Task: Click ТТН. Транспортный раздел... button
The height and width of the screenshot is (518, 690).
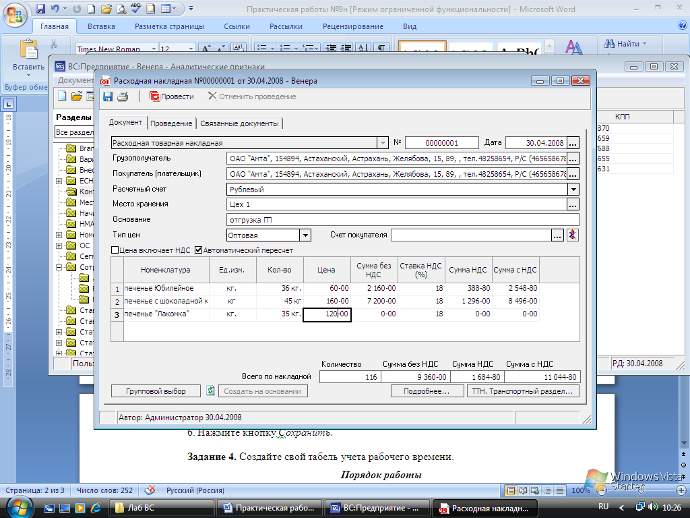Action: (x=523, y=391)
